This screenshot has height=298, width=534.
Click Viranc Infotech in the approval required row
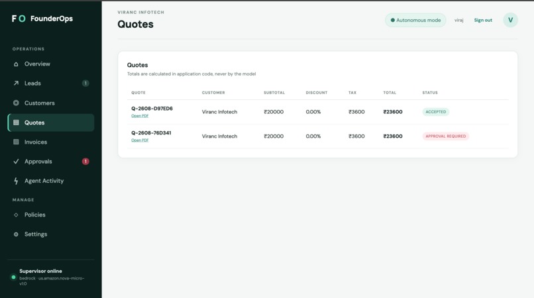coord(219,136)
